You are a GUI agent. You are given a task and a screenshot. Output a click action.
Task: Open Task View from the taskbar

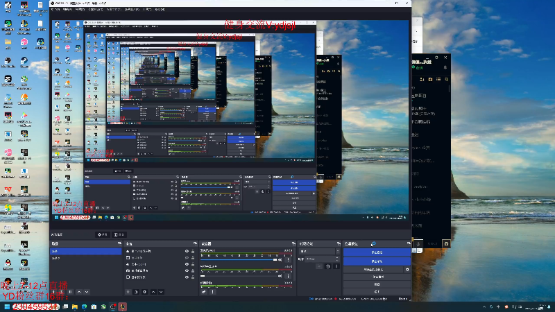[x=65, y=306]
